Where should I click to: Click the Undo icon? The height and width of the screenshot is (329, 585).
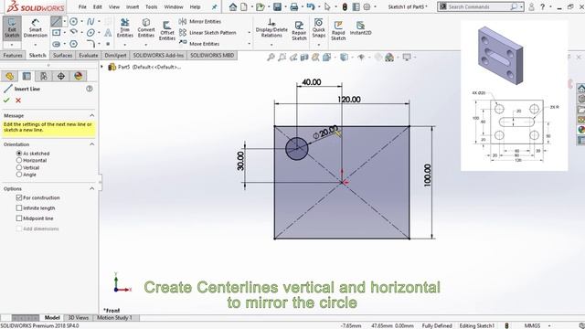click(x=311, y=6)
